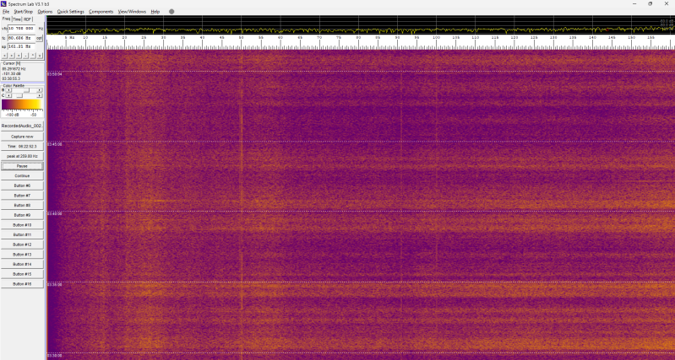Click Button #15
The width and height of the screenshot is (675, 360).
22,274
